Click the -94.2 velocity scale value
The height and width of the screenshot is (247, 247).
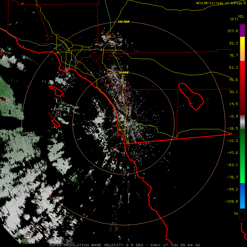point(232,189)
